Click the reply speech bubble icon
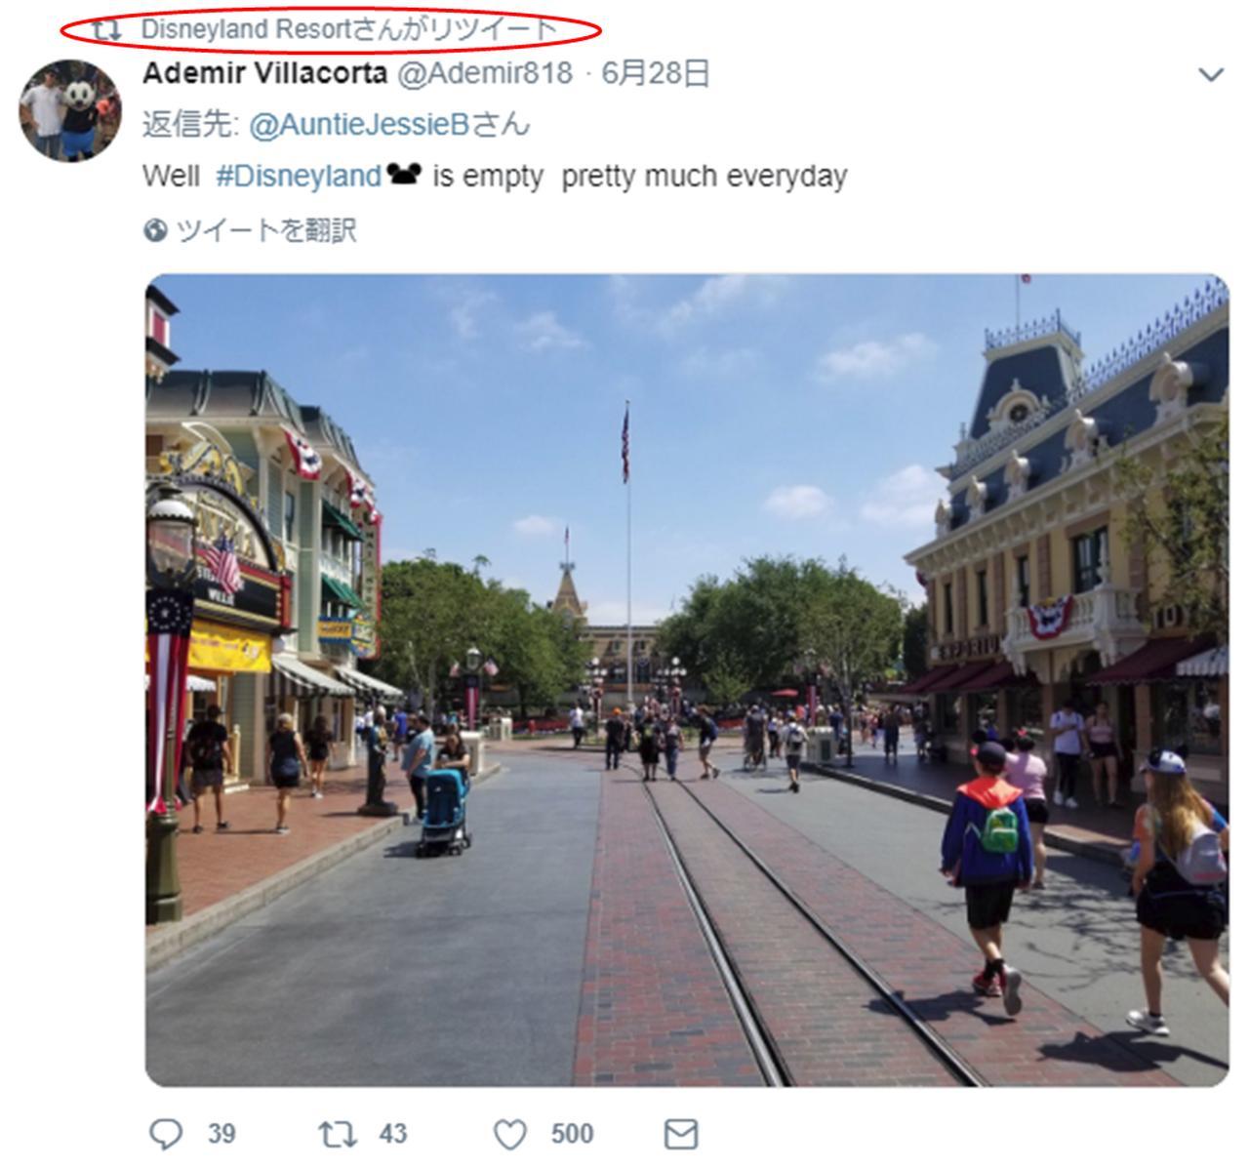Viewport: 1249px width, 1169px height. click(x=166, y=1134)
